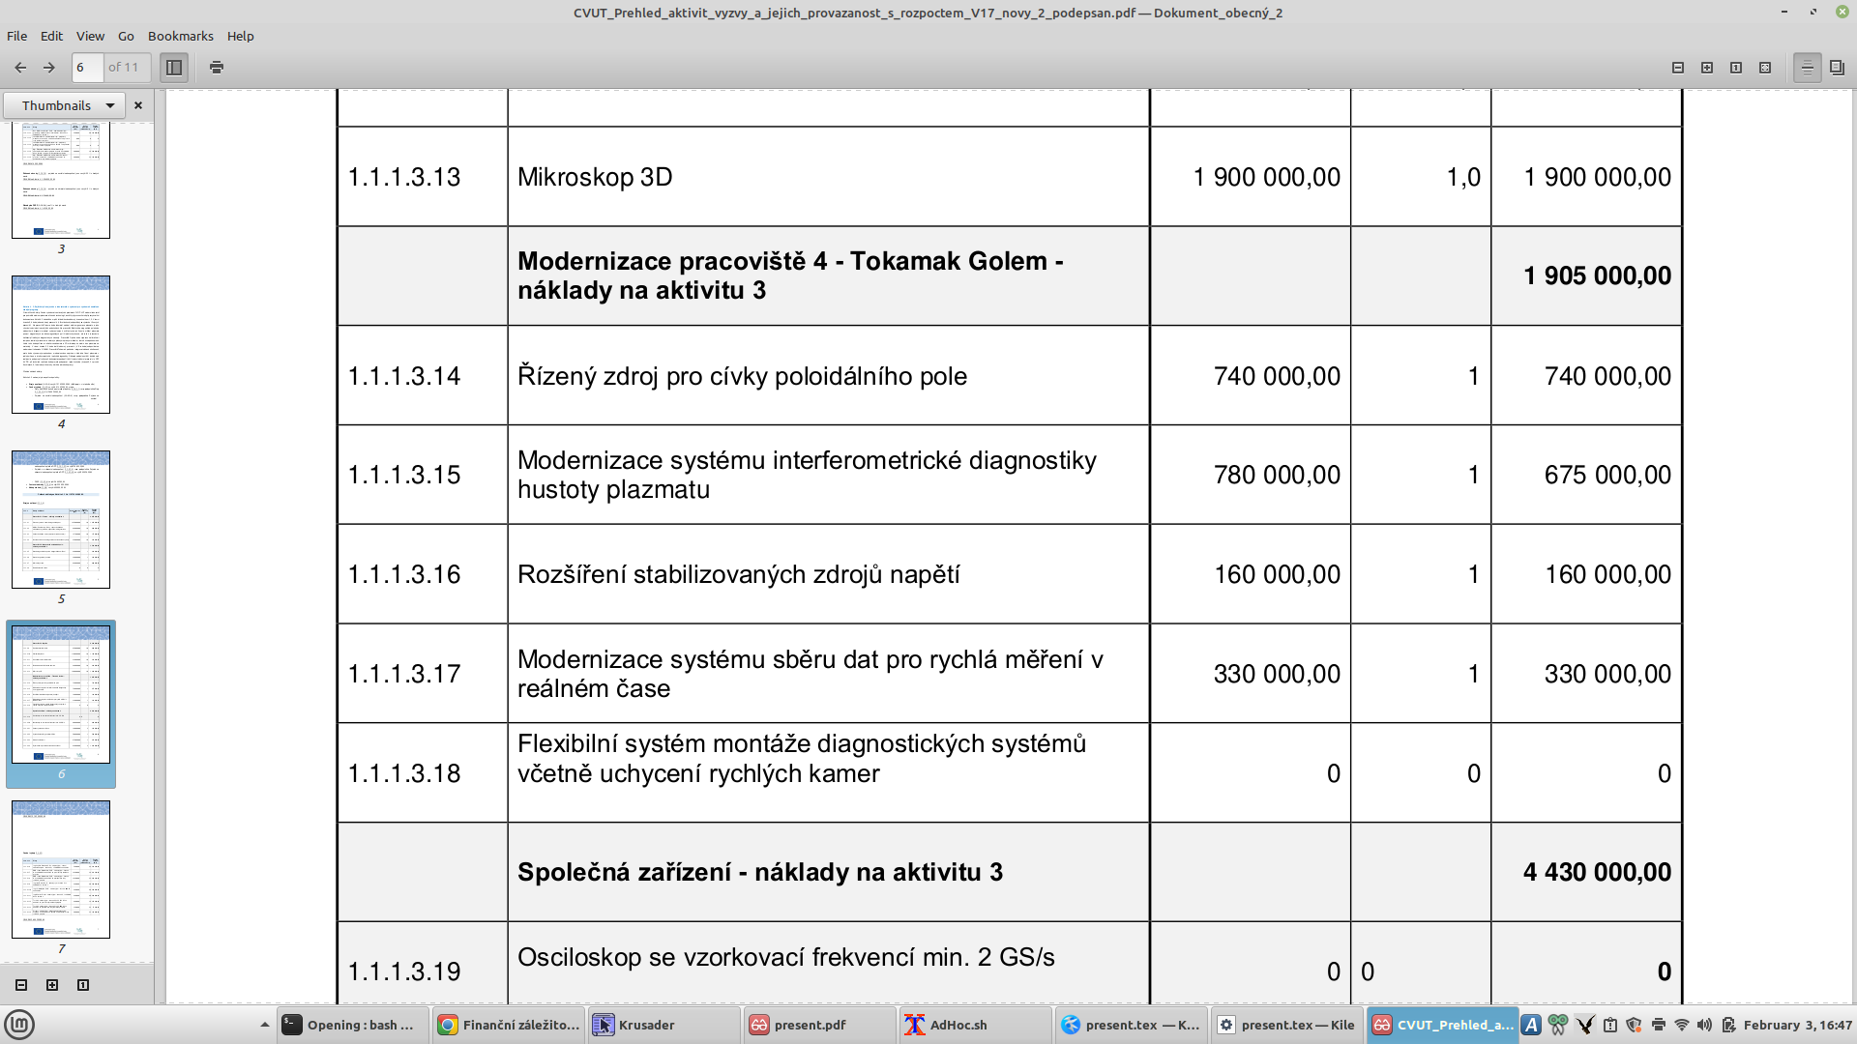
Task: Open the Thumbnails sidebar dropdown
Action: click(64, 105)
